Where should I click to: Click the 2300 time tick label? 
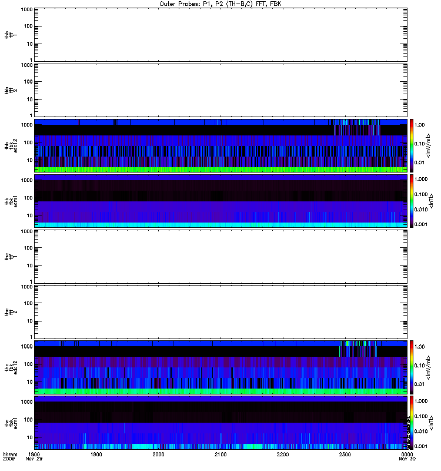pos(345,455)
